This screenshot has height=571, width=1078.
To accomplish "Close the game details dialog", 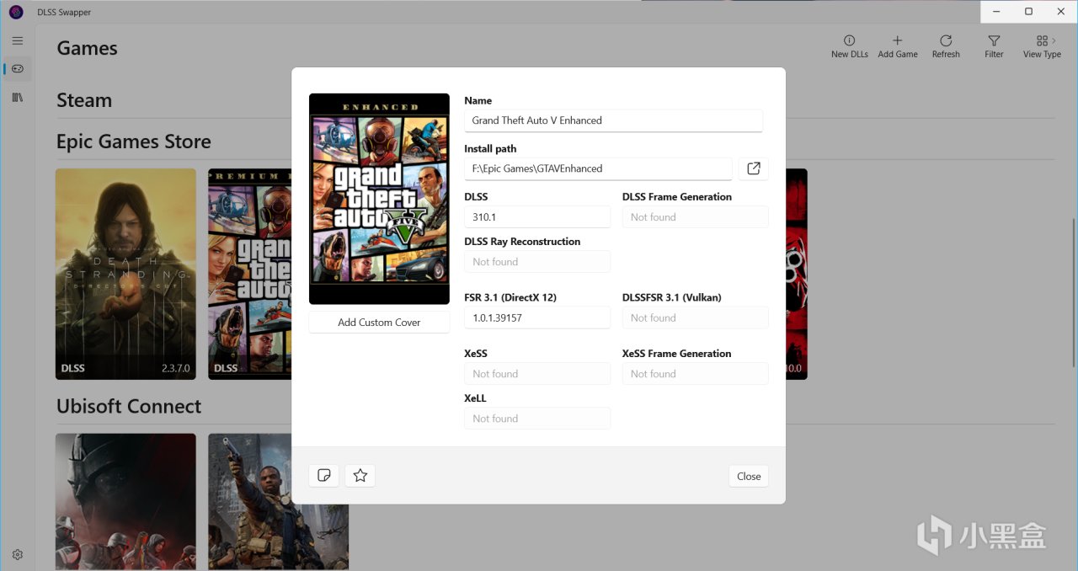I will pos(749,476).
